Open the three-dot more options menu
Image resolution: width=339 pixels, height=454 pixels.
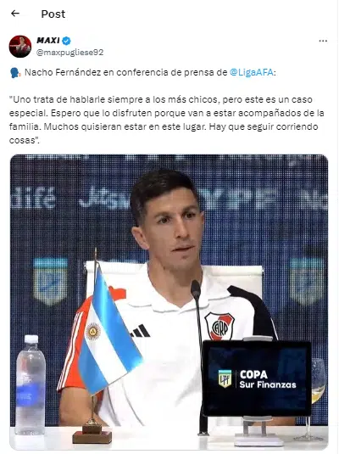coord(323,41)
